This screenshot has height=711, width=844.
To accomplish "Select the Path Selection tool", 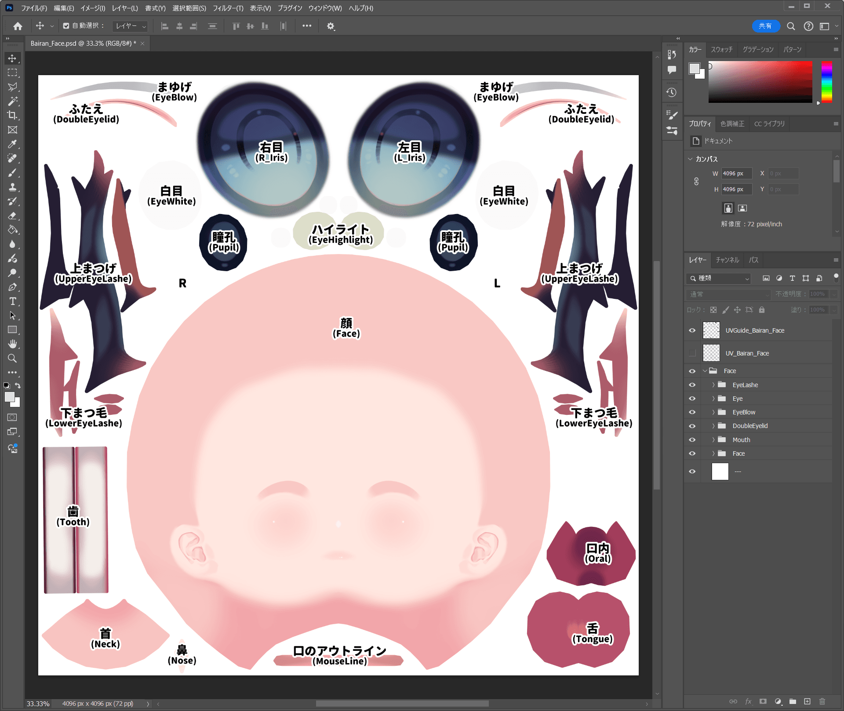I will pos(12,316).
